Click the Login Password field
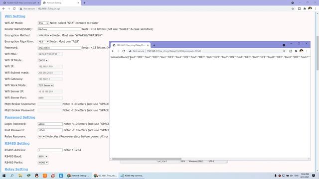Image resolution: width=319 pixels, height=179 pixels. (x=50, y=124)
